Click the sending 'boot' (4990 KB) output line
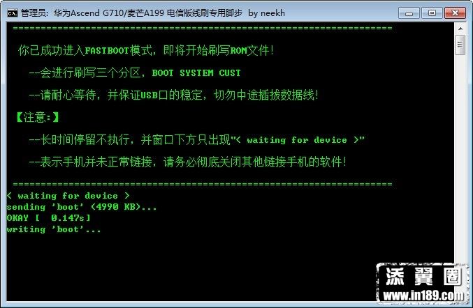 82,207
